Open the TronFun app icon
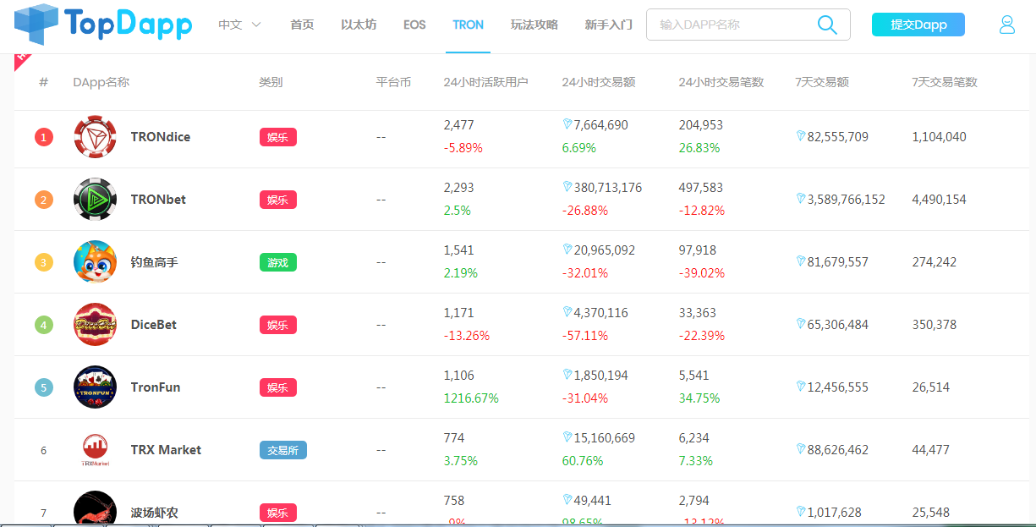The height and width of the screenshot is (527, 1036). click(x=95, y=387)
